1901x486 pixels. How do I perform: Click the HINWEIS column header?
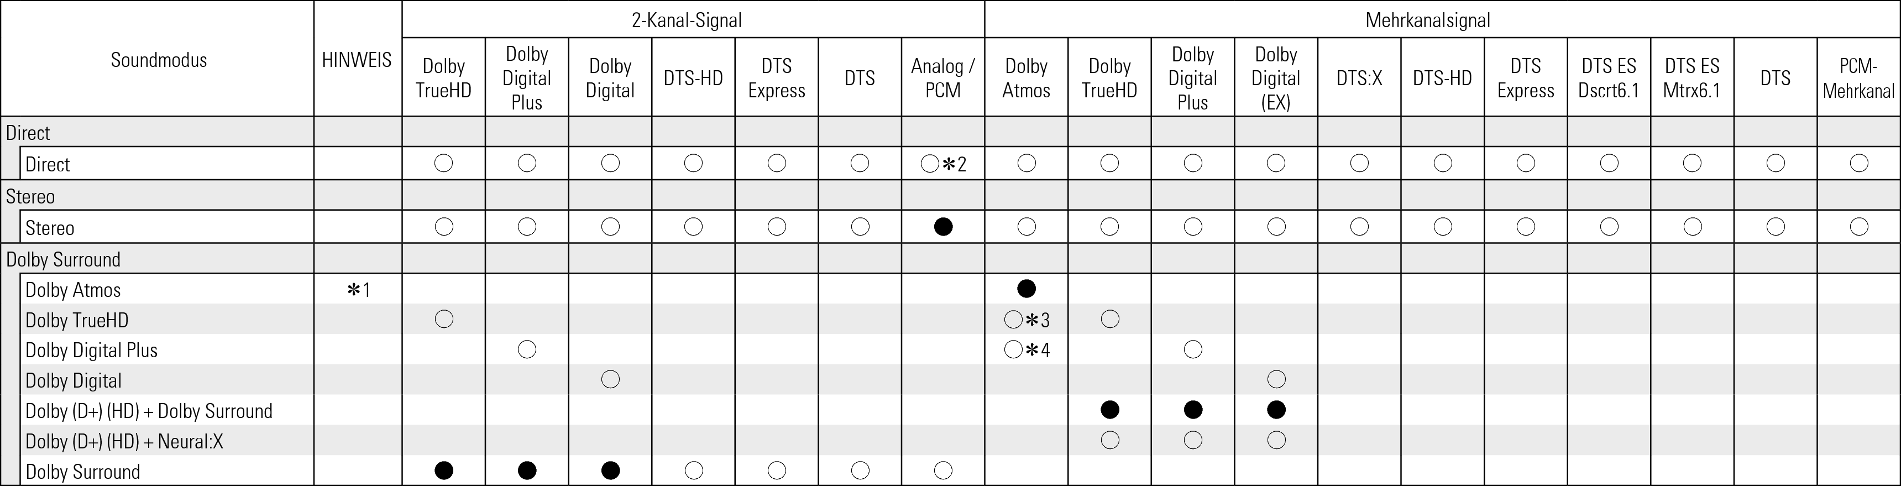click(x=357, y=60)
